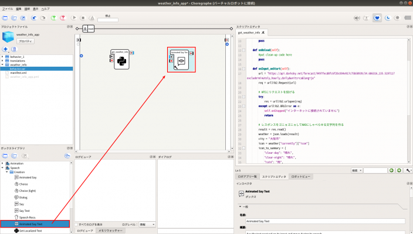Toggle autonomous life heart icon

(378, 18)
